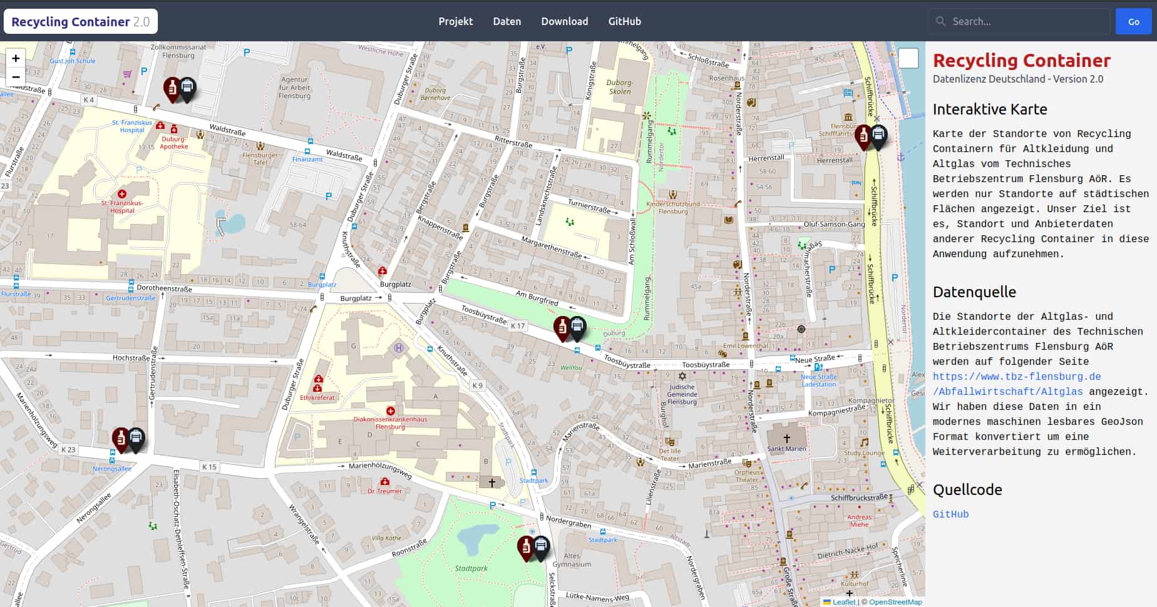Zoom in using the plus map control
This screenshot has width=1157, height=607.
click(15, 58)
